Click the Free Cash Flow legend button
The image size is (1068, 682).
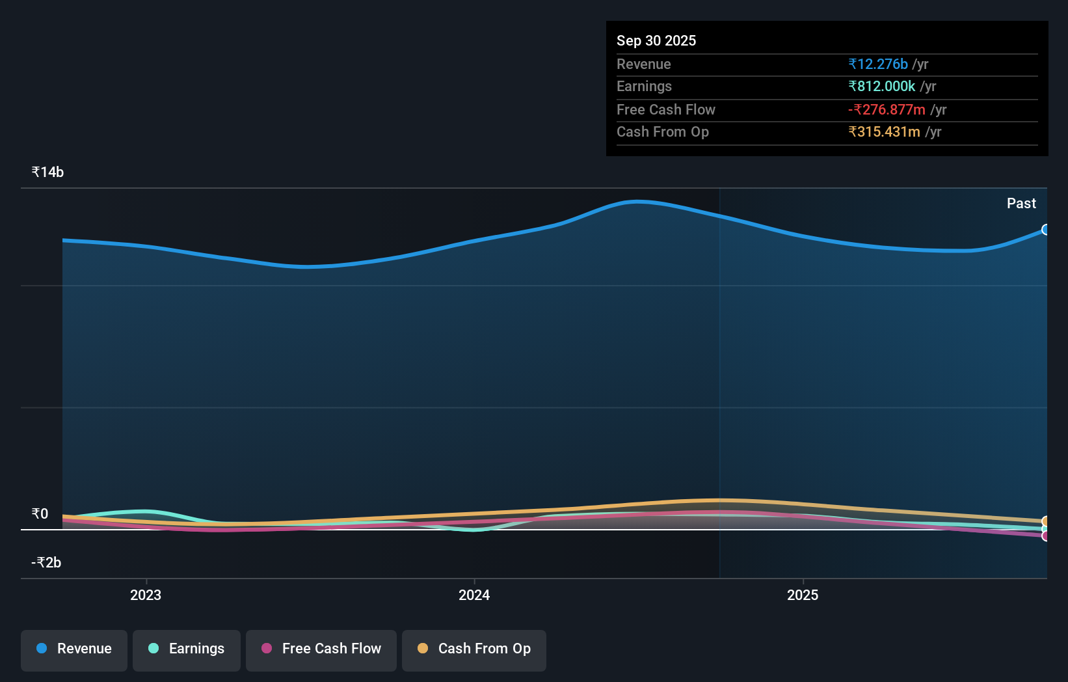321,650
